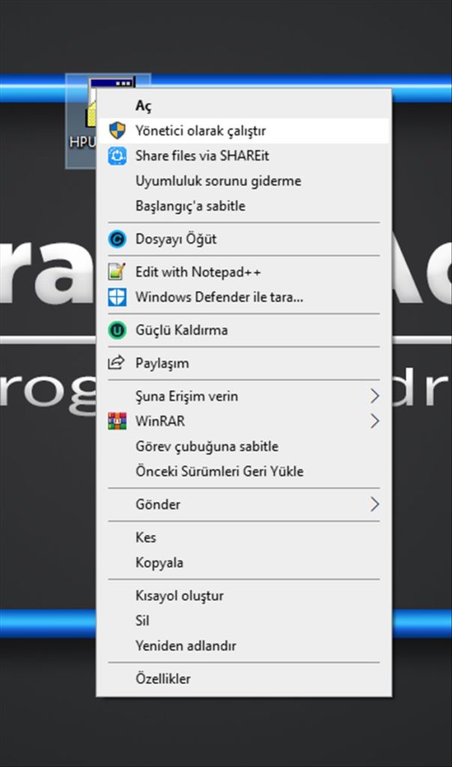The width and height of the screenshot is (452, 767).
Task: Select Paylaşım menu entry
Action: click(244, 363)
